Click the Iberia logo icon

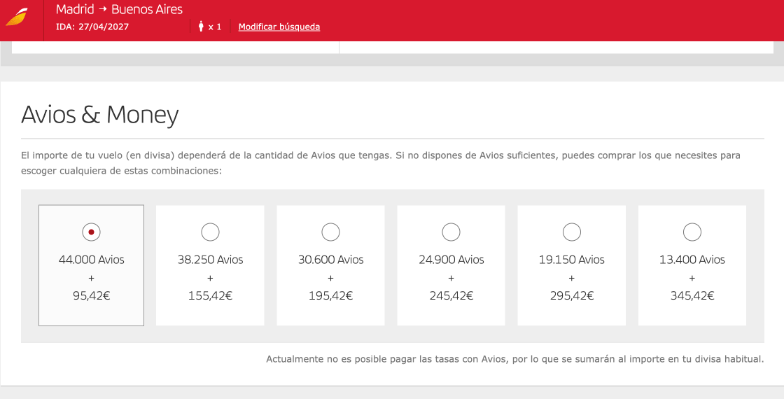point(17,17)
